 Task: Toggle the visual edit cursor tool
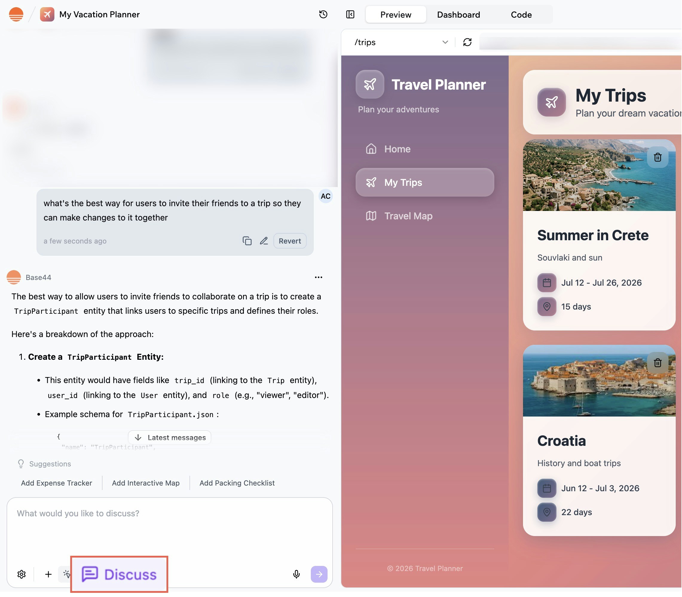(x=66, y=574)
